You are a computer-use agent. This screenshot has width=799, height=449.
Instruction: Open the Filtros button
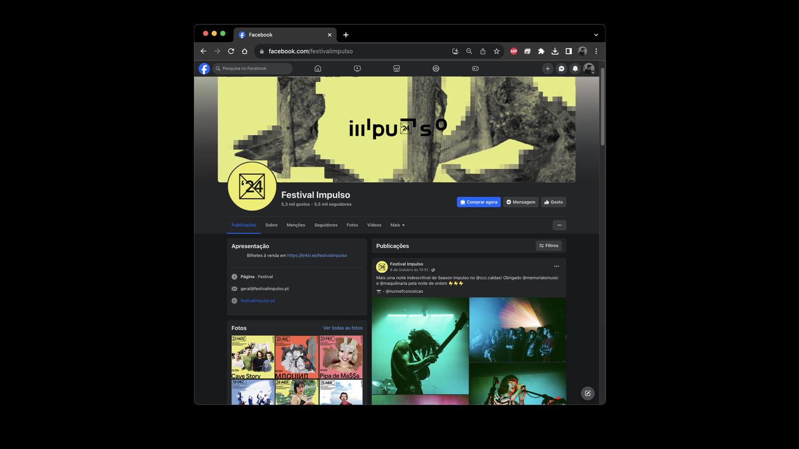pos(549,246)
